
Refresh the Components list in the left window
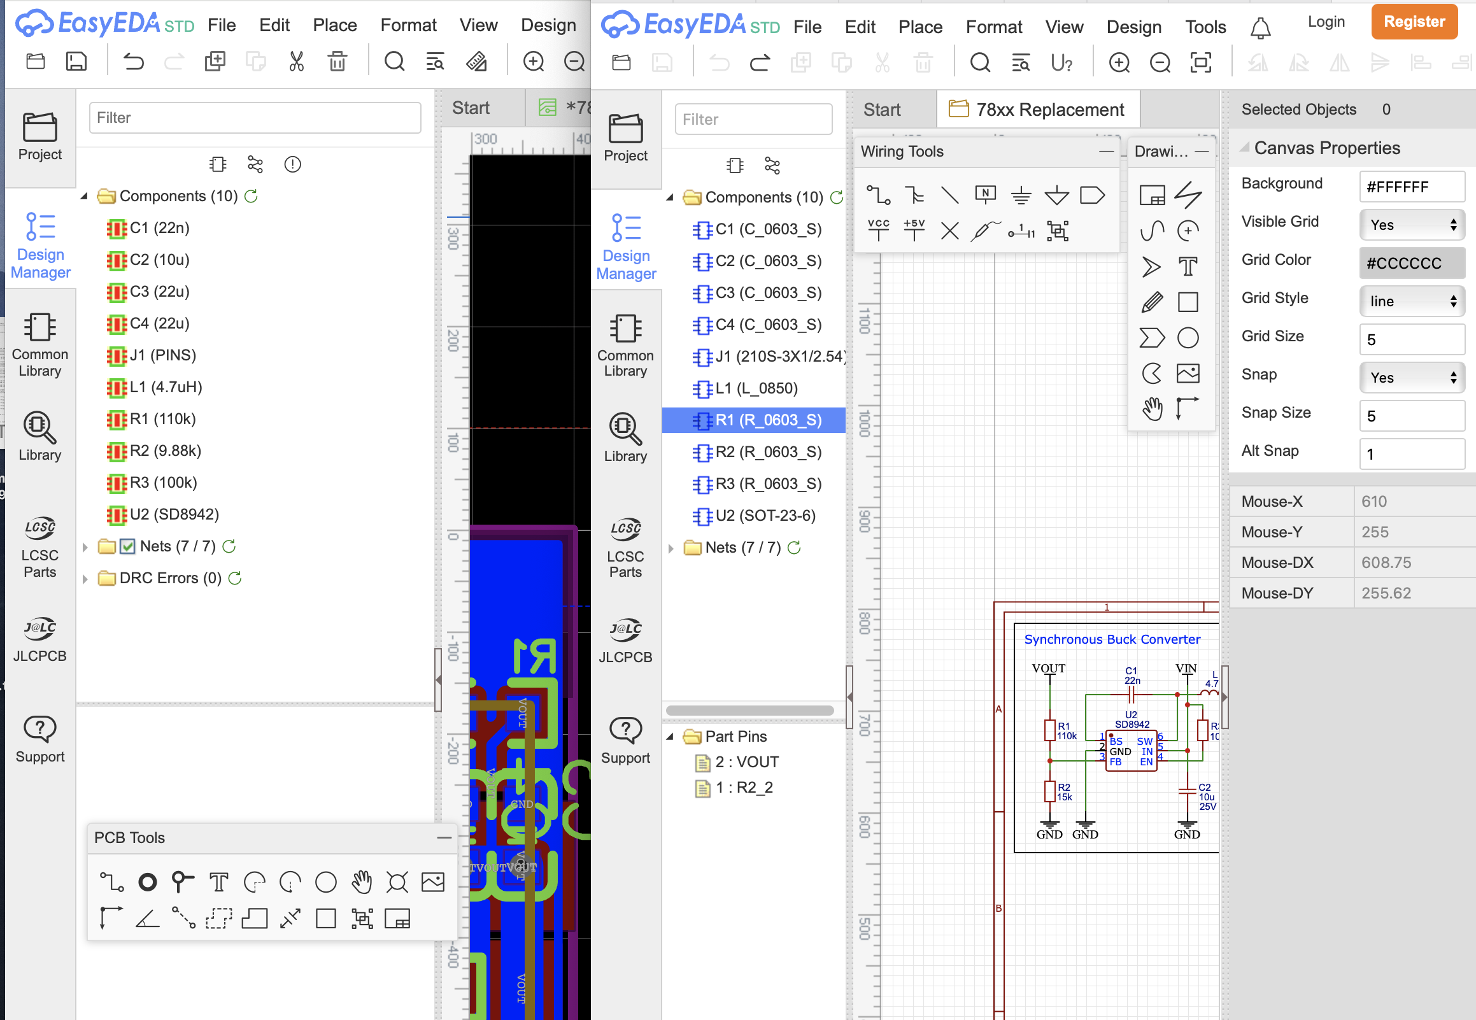click(251, 196)
